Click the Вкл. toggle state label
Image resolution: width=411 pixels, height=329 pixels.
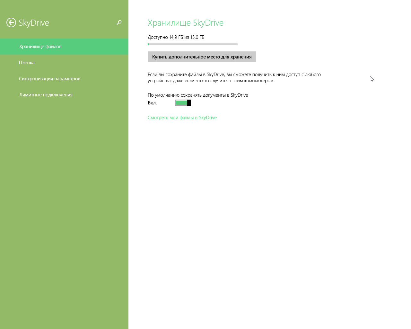(152, 103)
